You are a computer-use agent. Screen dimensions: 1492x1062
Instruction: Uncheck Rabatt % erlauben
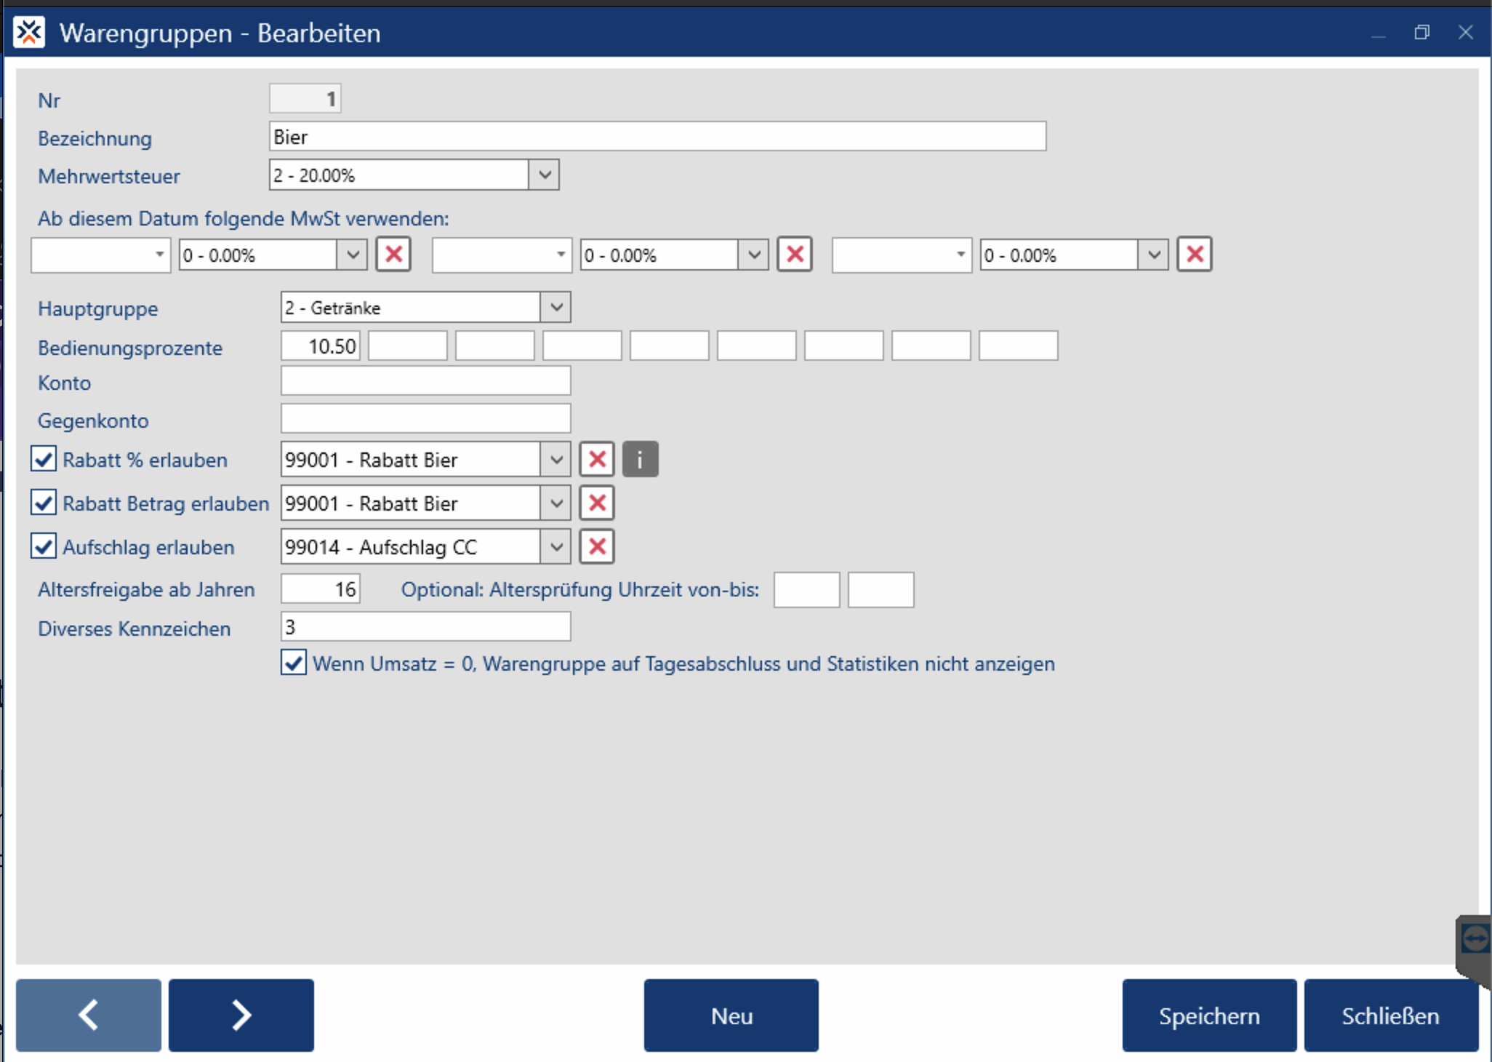click(44, 460)
